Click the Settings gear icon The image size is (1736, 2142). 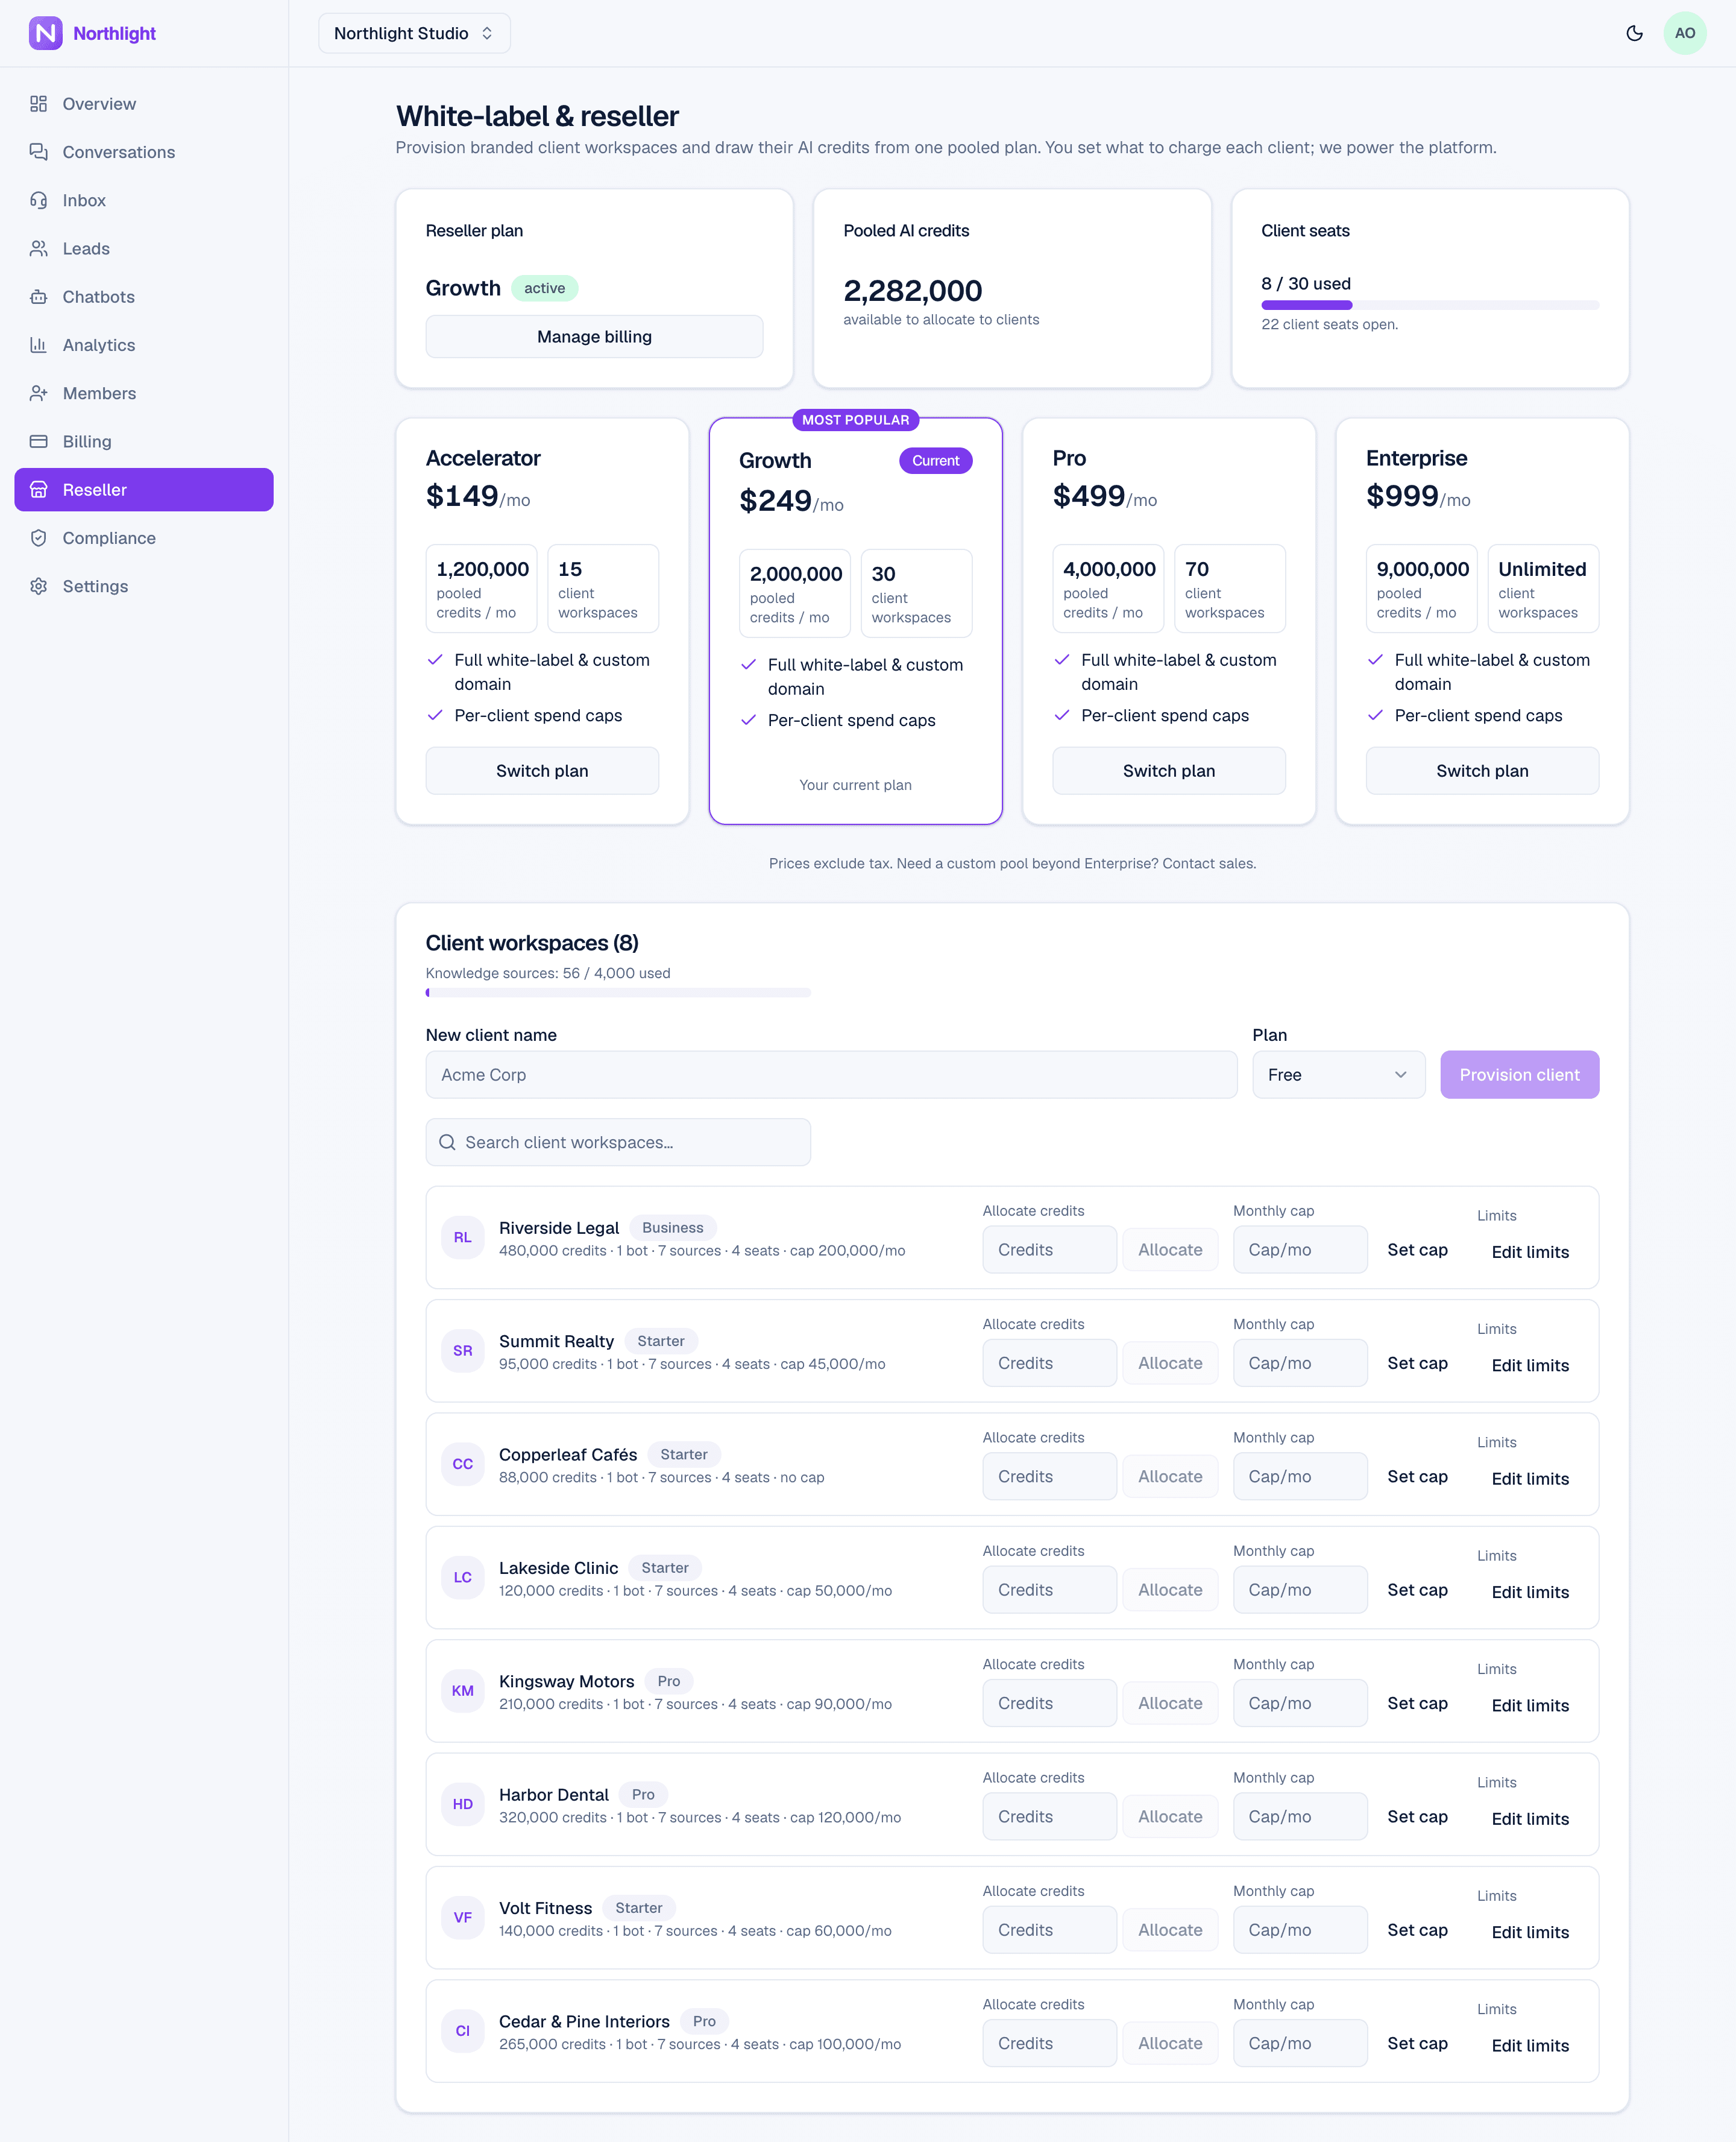(39, 586)
